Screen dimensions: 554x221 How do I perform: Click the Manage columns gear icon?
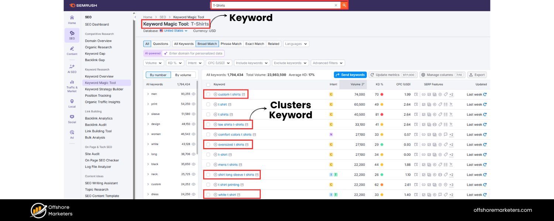tap(423, 75)
